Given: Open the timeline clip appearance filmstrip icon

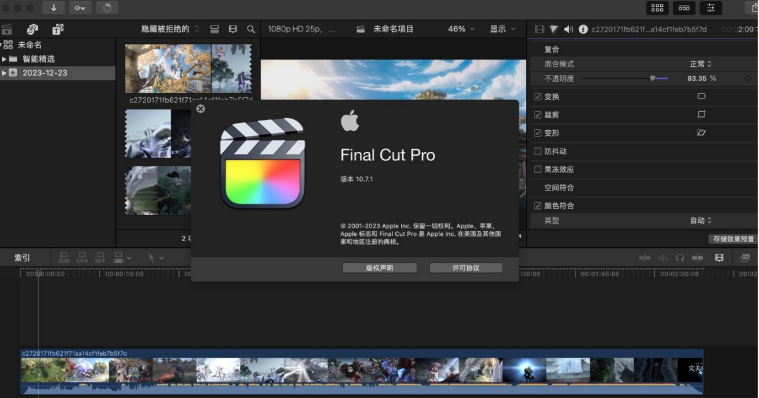Looking at the screenshot, I should point(719,258).
